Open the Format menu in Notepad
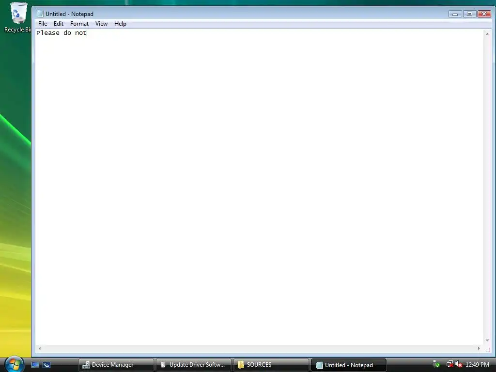This screenshot has height=372, width=496. (x=79, y=24)
